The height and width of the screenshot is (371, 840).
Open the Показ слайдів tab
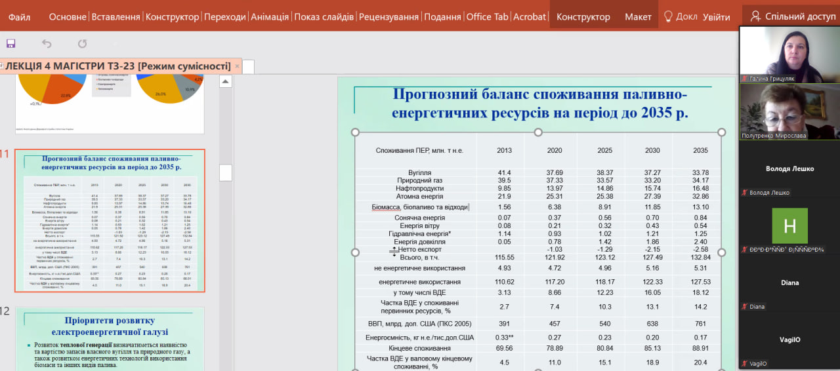click(x=324, y=17)
